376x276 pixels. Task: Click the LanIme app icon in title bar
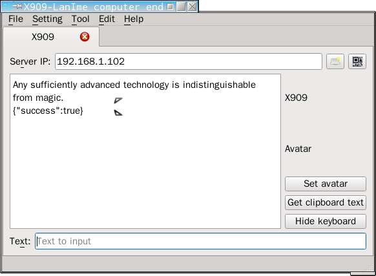pos(6,6)
